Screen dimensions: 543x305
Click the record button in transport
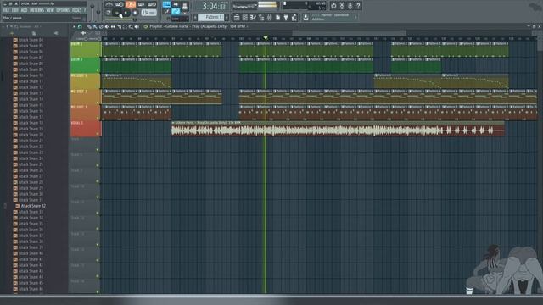(x=135, y=13)
